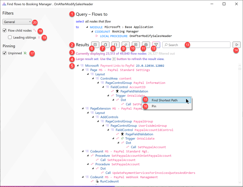Open the General filters dropdown
Screen dimensions: 243x187
(17, 22)
